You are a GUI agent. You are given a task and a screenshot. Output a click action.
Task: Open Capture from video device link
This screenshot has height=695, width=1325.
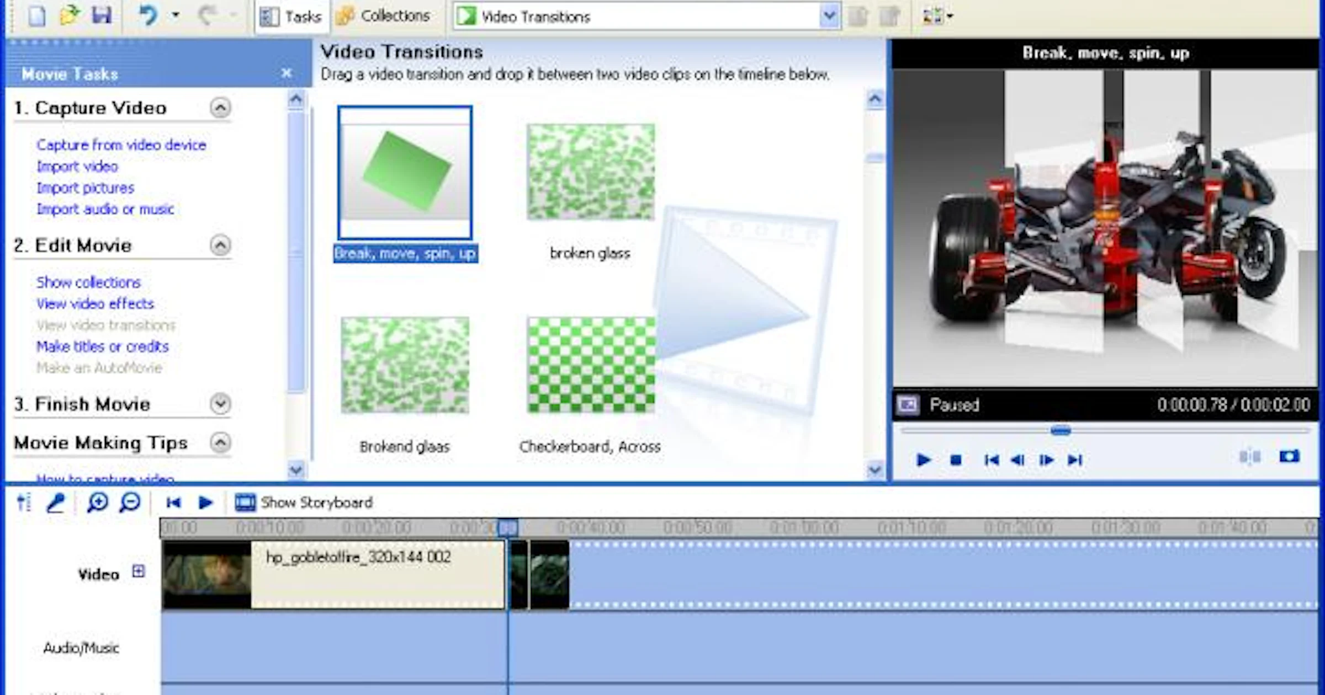[121, 145]
